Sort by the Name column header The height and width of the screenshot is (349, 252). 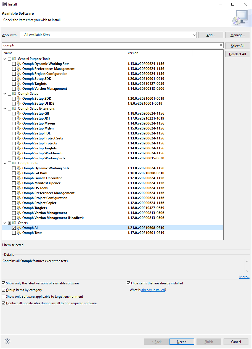(64, 53)
